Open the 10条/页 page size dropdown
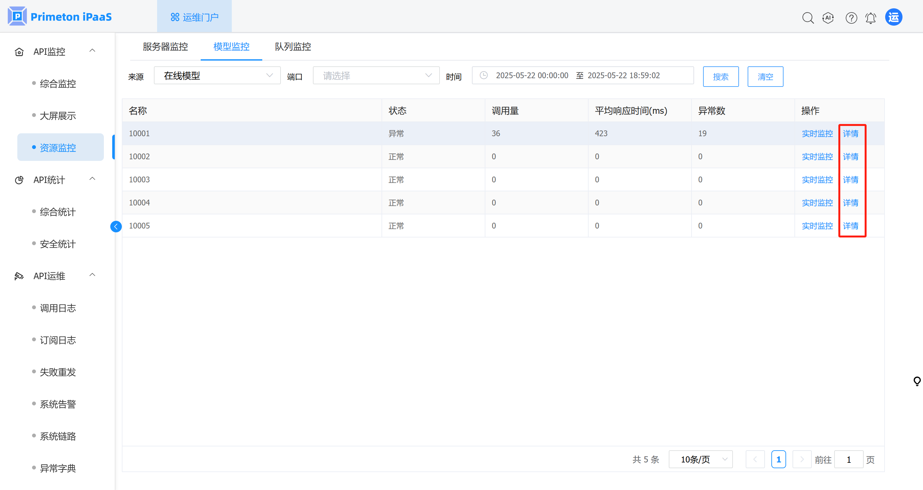The height and width of the screenshot is (490, 923). pos(701,459)
